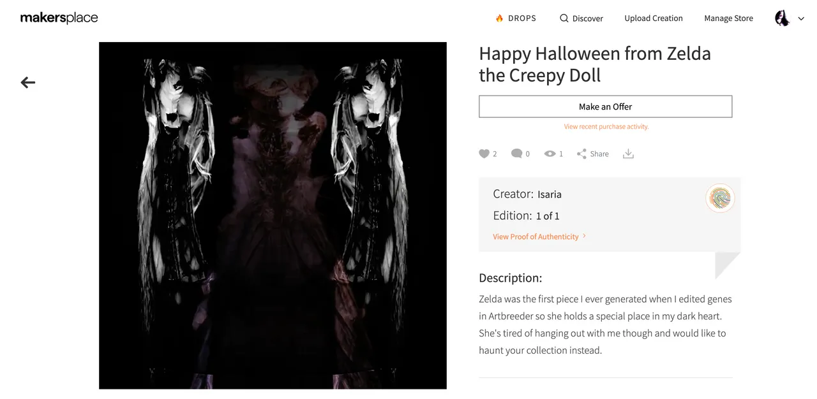This screenshot has width=817, height=399.
Task: Open the Discover search magnifier icon
Action: click(564, 18)
